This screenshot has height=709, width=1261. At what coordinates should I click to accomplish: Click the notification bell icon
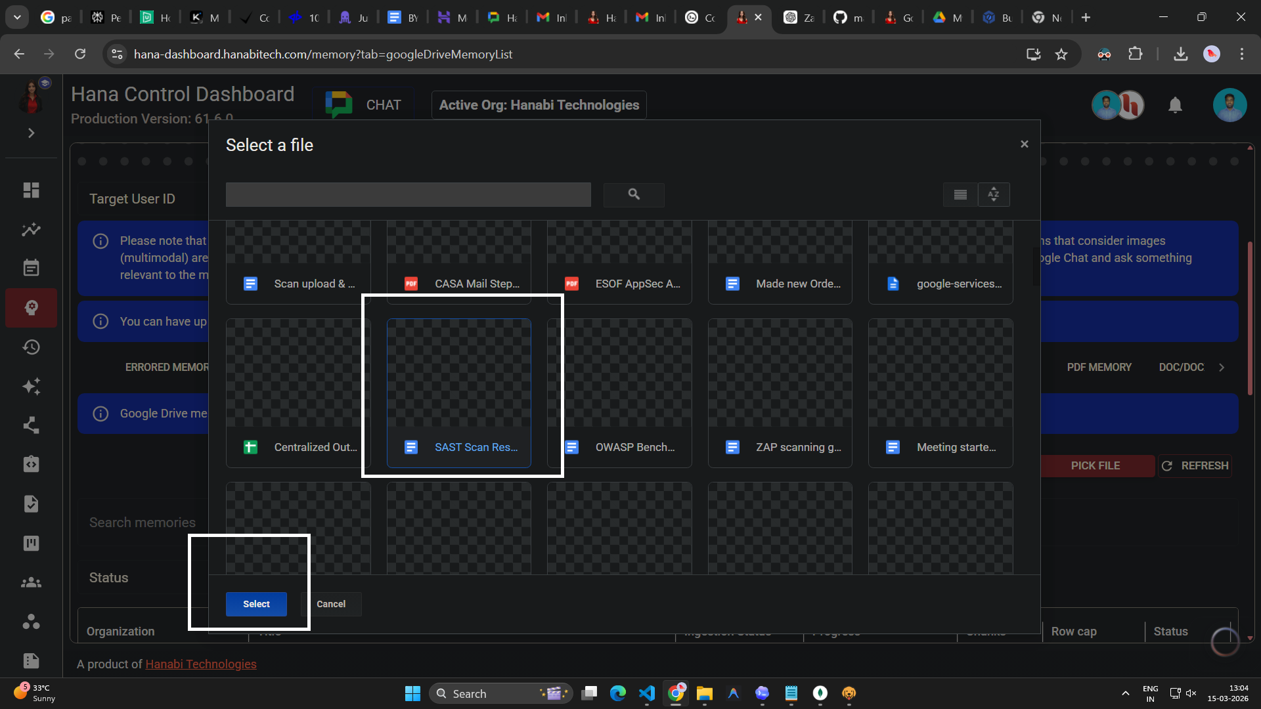1175,105
